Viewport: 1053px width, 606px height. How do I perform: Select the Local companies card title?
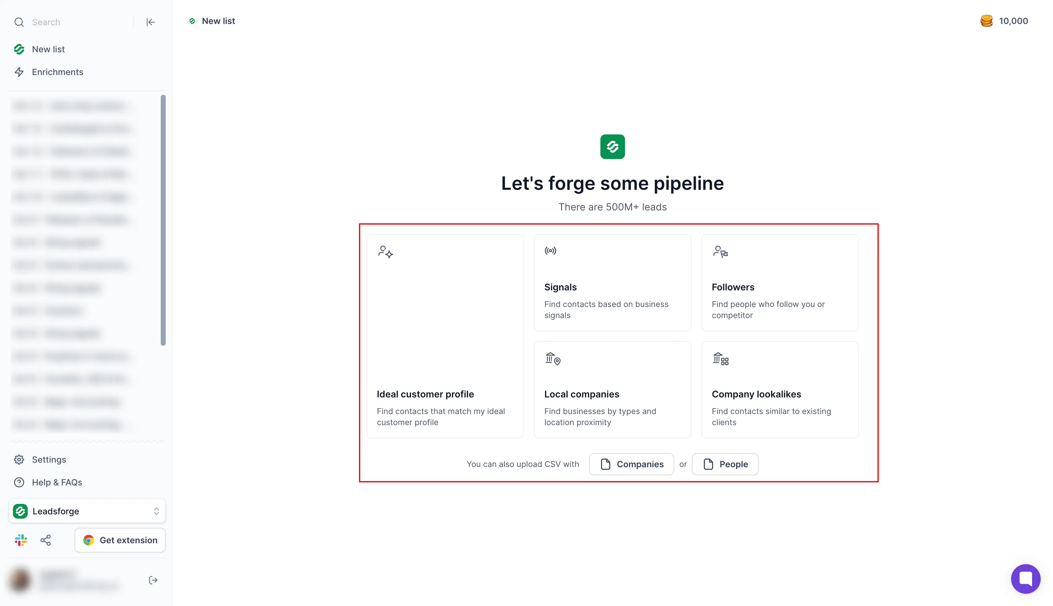[x=582, y=394]
